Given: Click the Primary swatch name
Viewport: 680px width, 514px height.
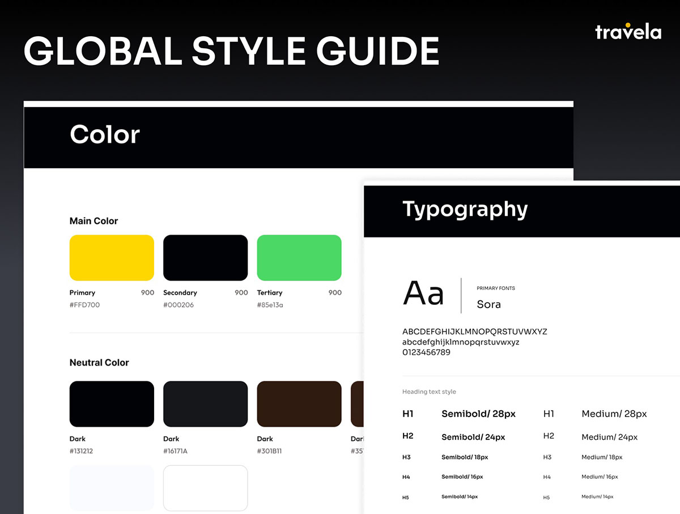Looking at the screenshot, I should click(x=82, y=292).
